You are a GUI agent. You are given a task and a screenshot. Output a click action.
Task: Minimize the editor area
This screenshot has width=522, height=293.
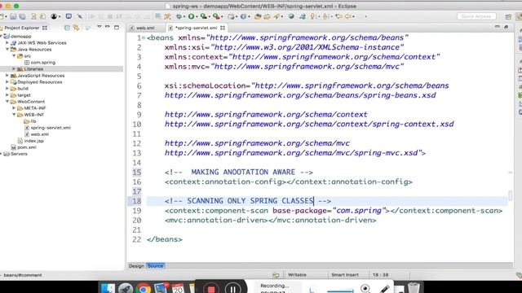pyautogui.click(x=497, y=27)
